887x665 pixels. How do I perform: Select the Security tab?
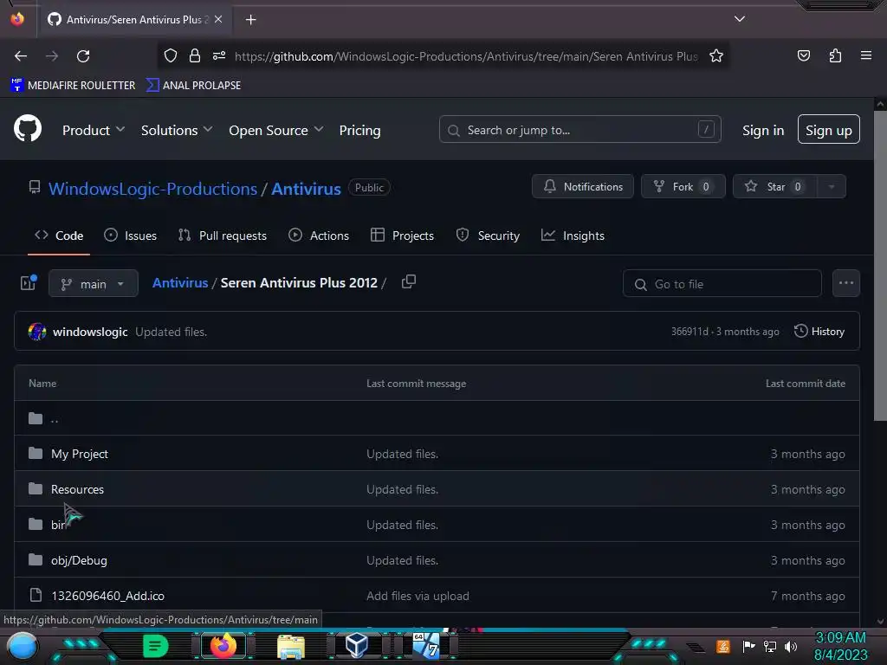(488, 236)
